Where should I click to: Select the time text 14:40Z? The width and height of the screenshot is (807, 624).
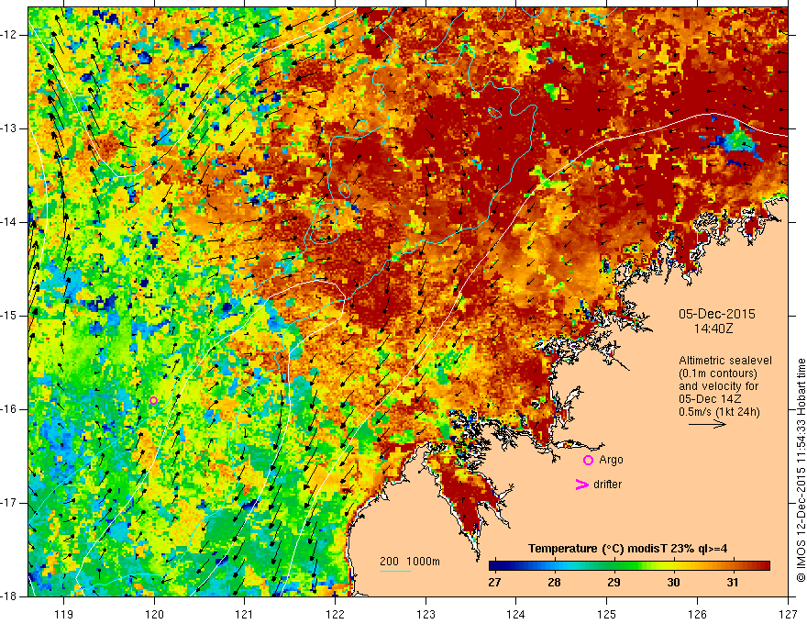713,329
